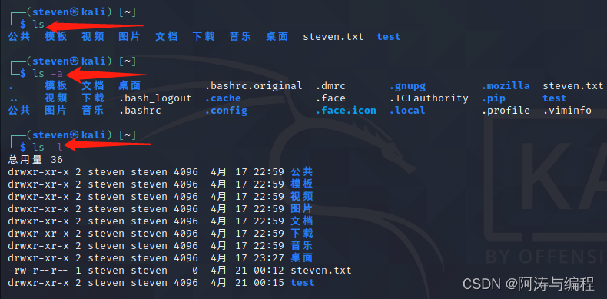The image size is (607, 299).
Task: Select the "ls -a" command text
Action: click(x=48, y=73)
